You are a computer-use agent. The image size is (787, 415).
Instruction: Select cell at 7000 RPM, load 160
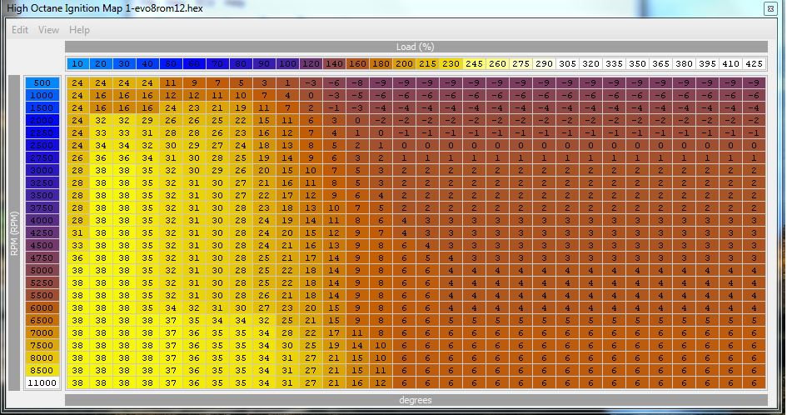click(358, 333)
